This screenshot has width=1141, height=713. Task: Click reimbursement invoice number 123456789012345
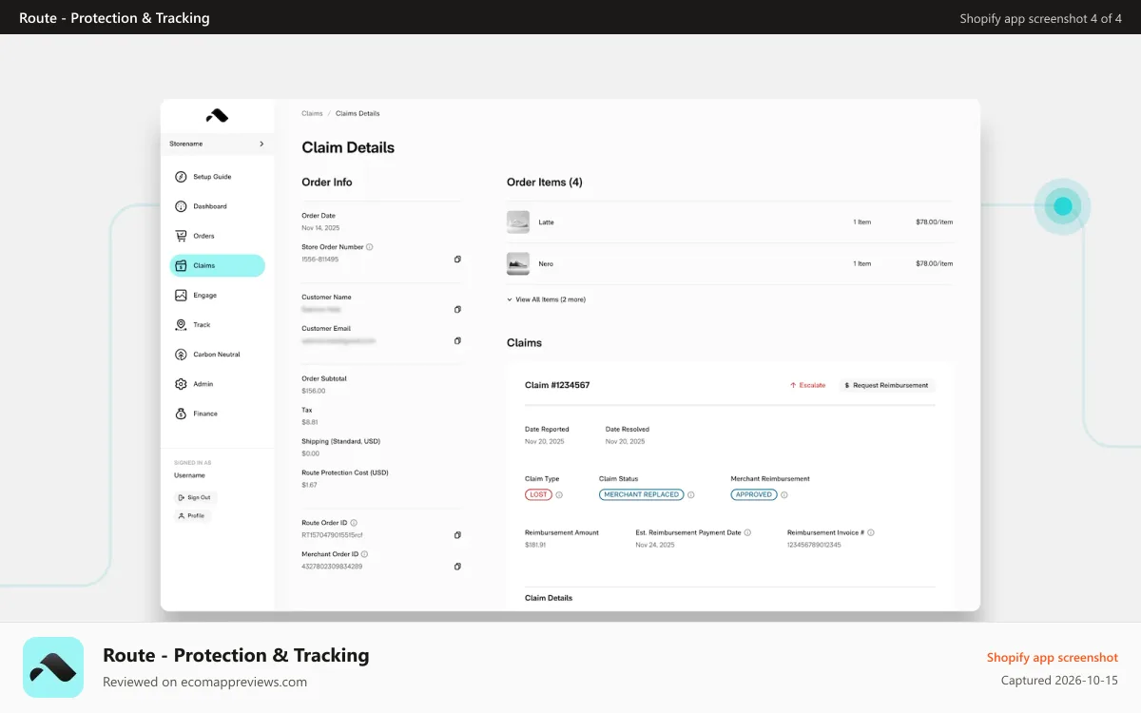814,545
